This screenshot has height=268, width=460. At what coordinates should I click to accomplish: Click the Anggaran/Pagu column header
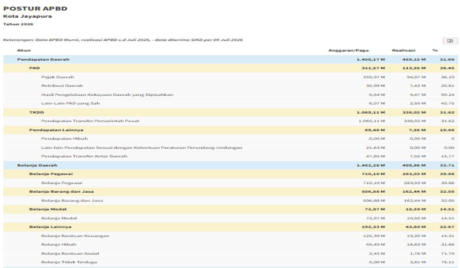click(348, 50)
